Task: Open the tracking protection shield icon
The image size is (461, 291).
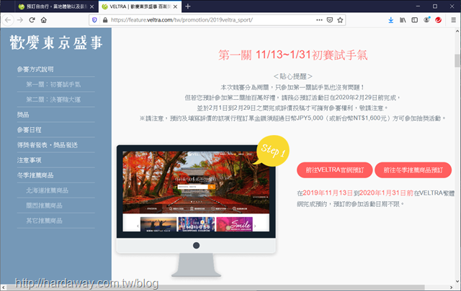Action: click(94, 20)
